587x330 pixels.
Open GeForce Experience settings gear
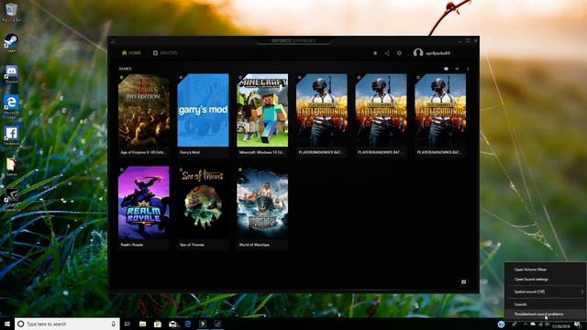(x=399, y=53)
